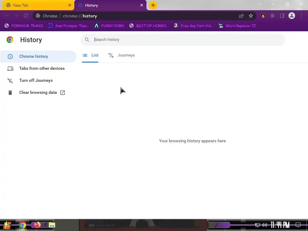
Task: Select Chrome history in the sidebar
Action: [38, 57]
